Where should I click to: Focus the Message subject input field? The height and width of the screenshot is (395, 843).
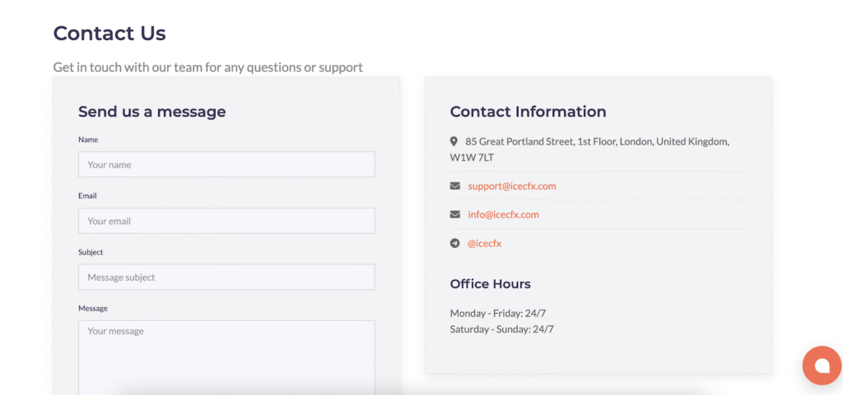[226, 277]
